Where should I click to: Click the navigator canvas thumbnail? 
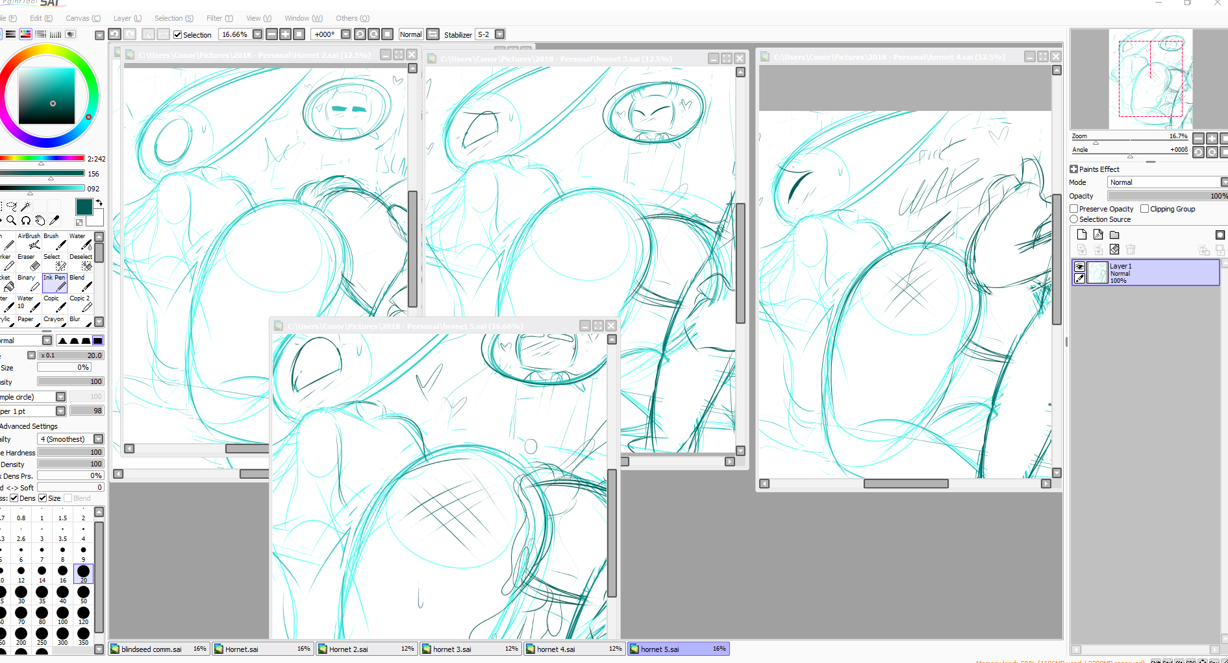[1150, 79]
